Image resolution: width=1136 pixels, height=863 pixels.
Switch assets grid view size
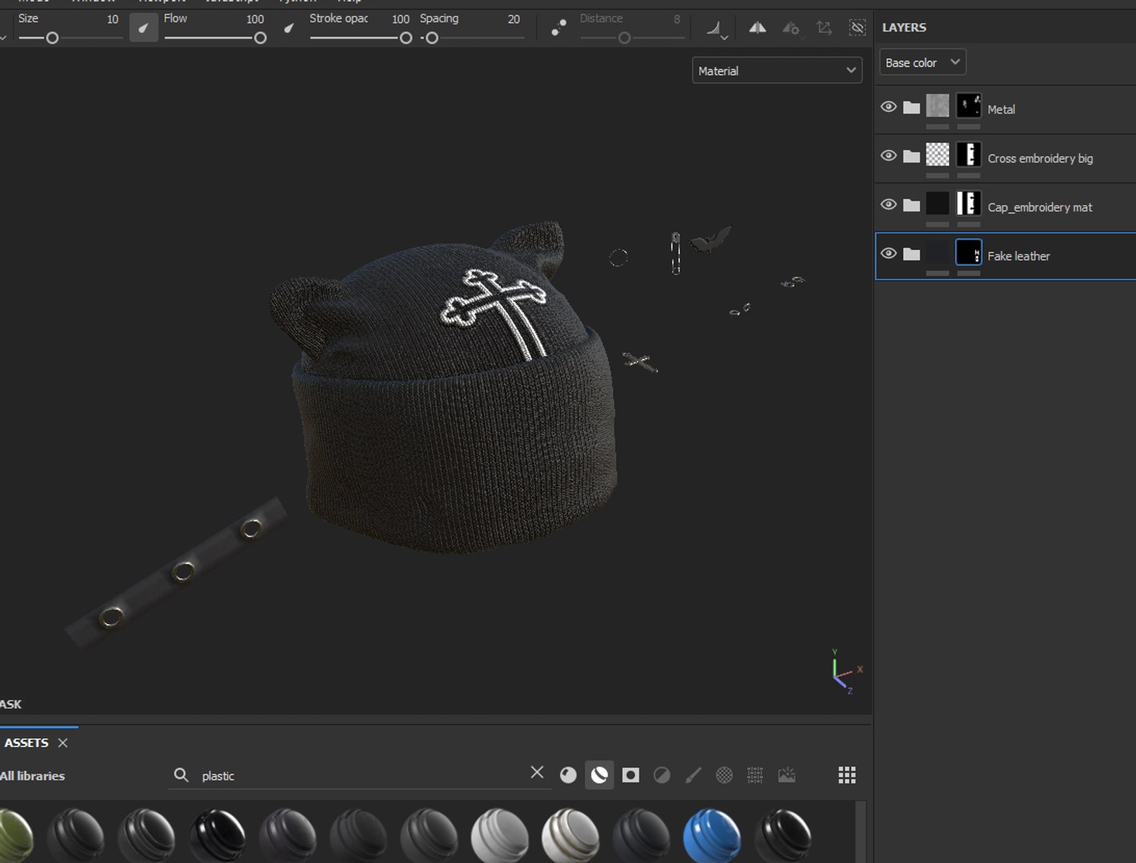pyautogui.click(x=847, y=775)
